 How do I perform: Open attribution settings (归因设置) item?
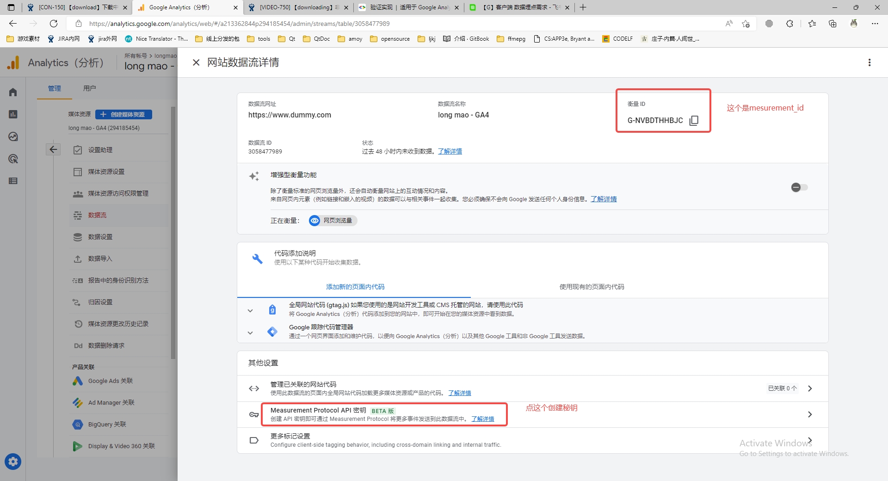point(119,302)
